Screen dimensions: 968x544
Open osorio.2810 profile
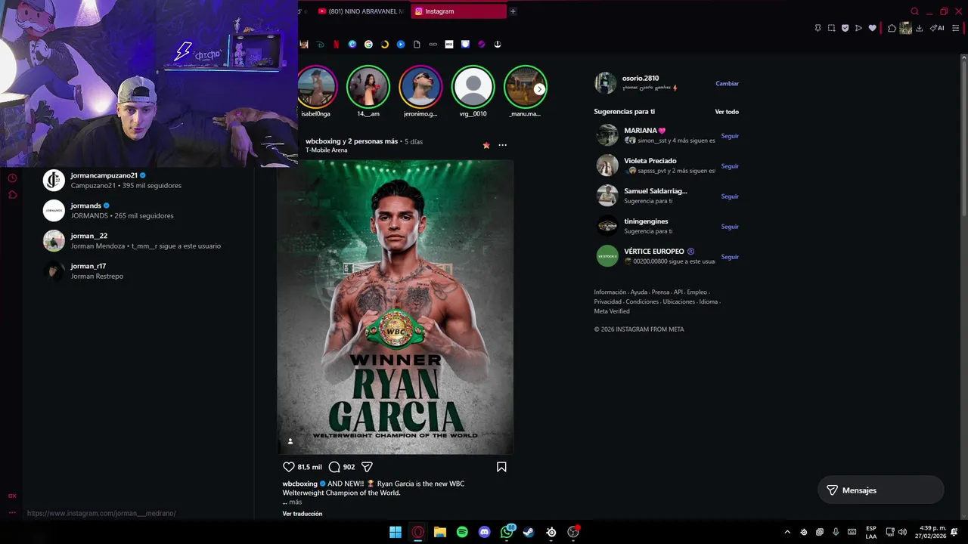641,78
